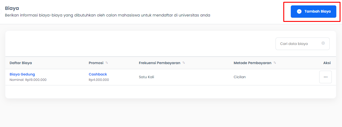This screenshot has height=127, width=342.
Task: Focus the Cari data biaya input
Action: pos(302,44)
